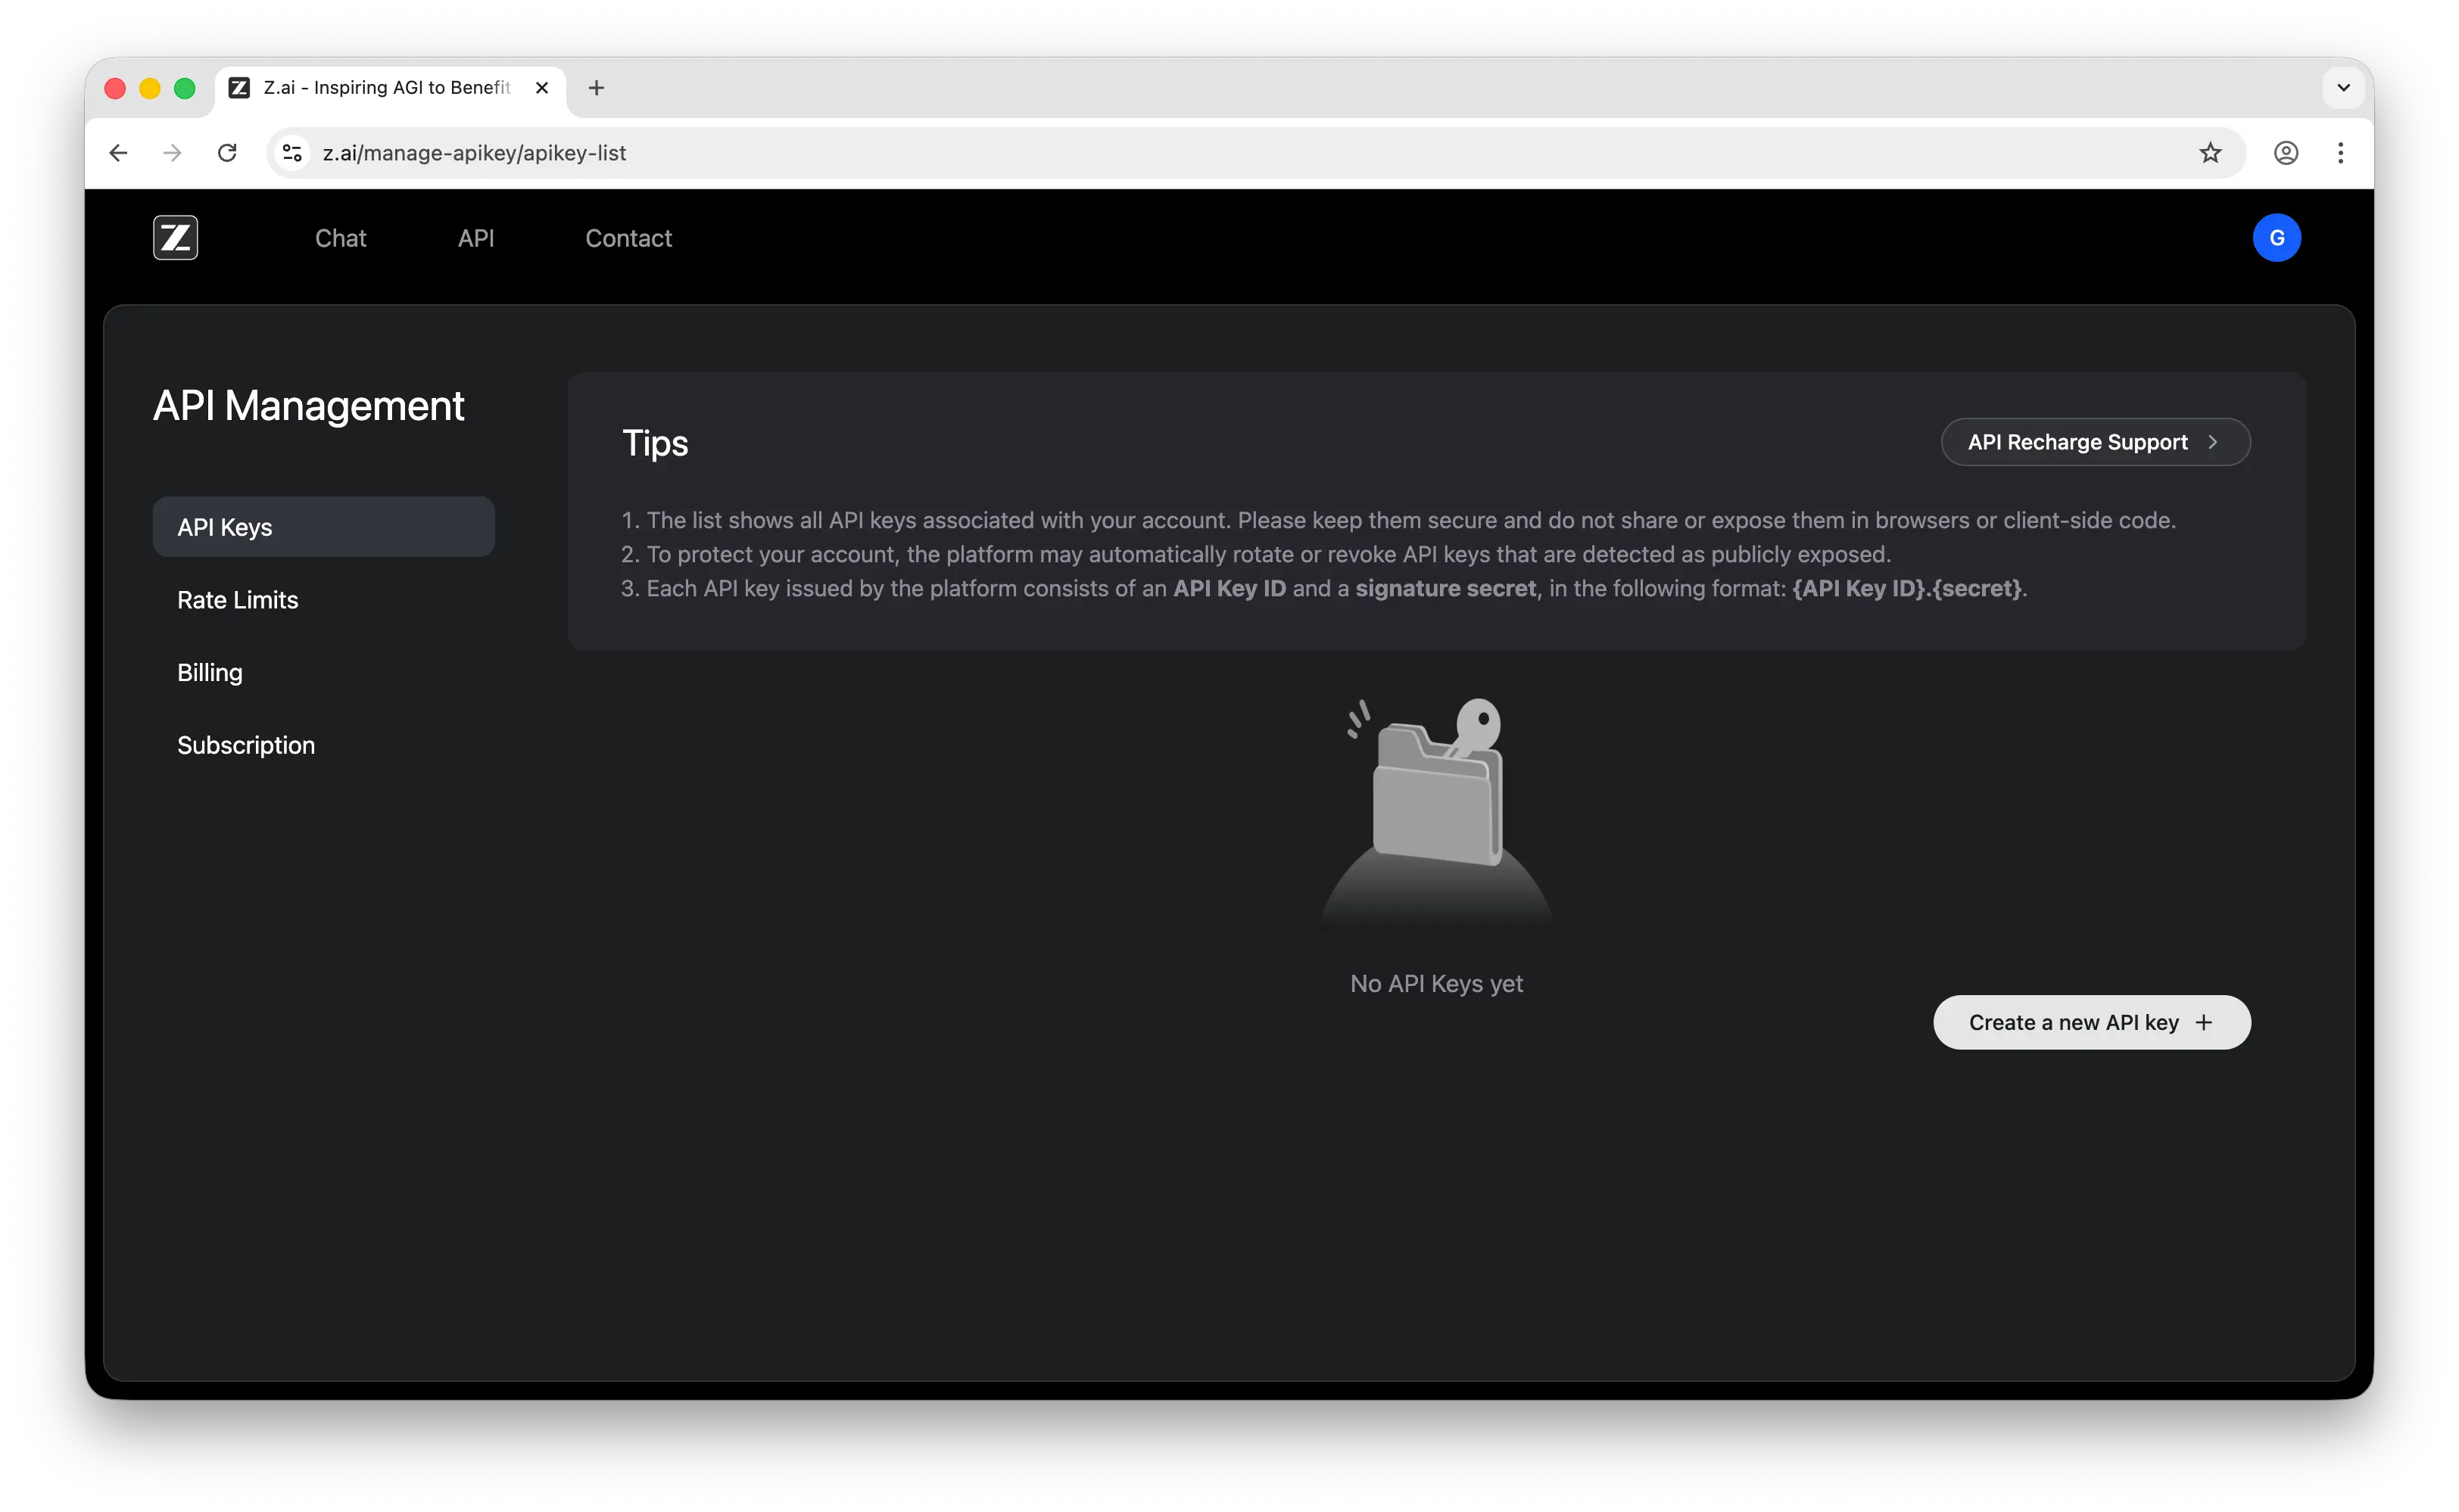Viewport: 2459px width, 1512px height.
Task: Open the Rate Limits section
Action: (237, 599)
